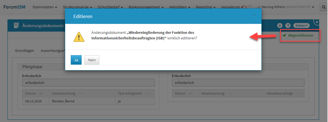
Task: Click the warning triangle icon in dialog
Action: (x=79, y=37)
